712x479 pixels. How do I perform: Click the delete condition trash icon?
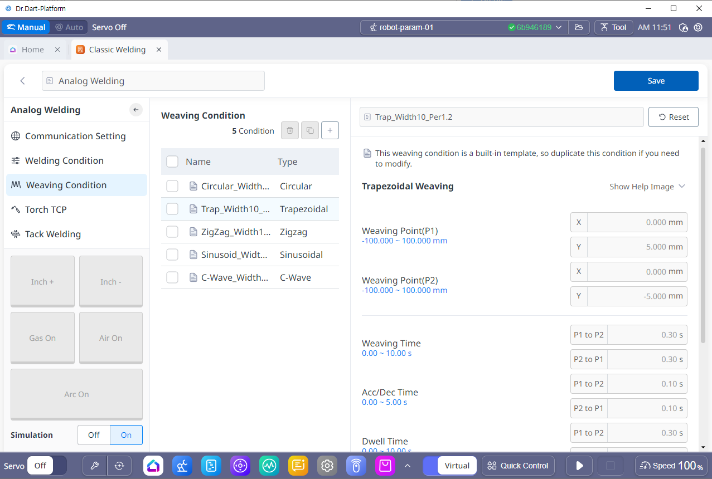tap(289, 131)
